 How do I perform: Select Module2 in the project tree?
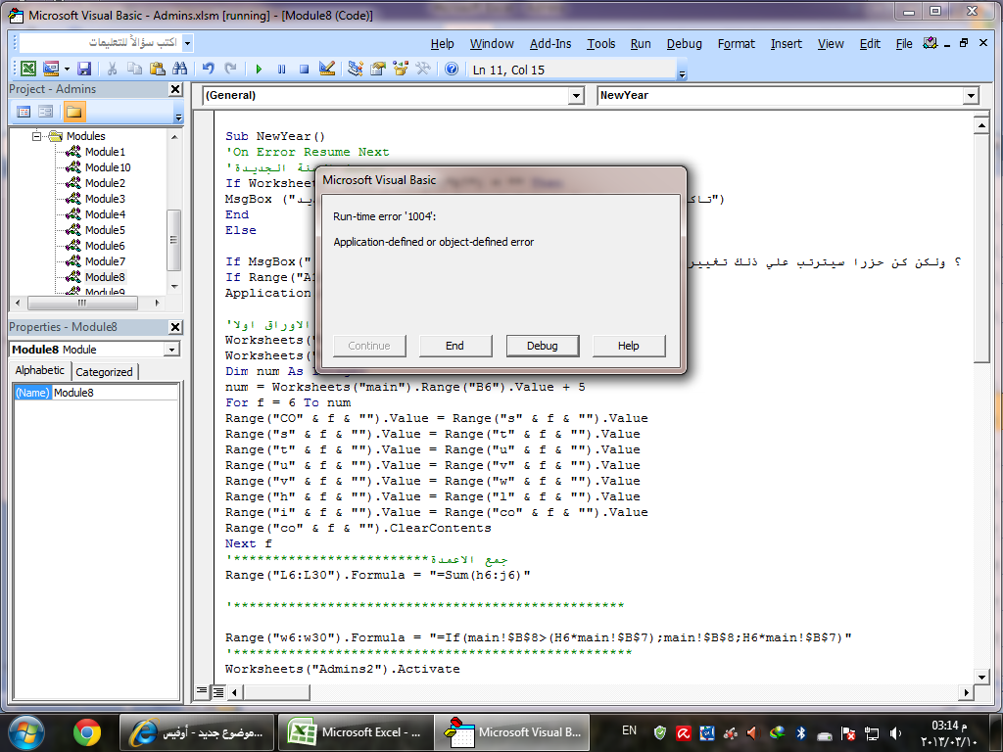105,183
